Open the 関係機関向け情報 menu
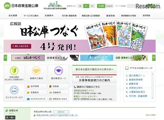 (x=129, y=16)
